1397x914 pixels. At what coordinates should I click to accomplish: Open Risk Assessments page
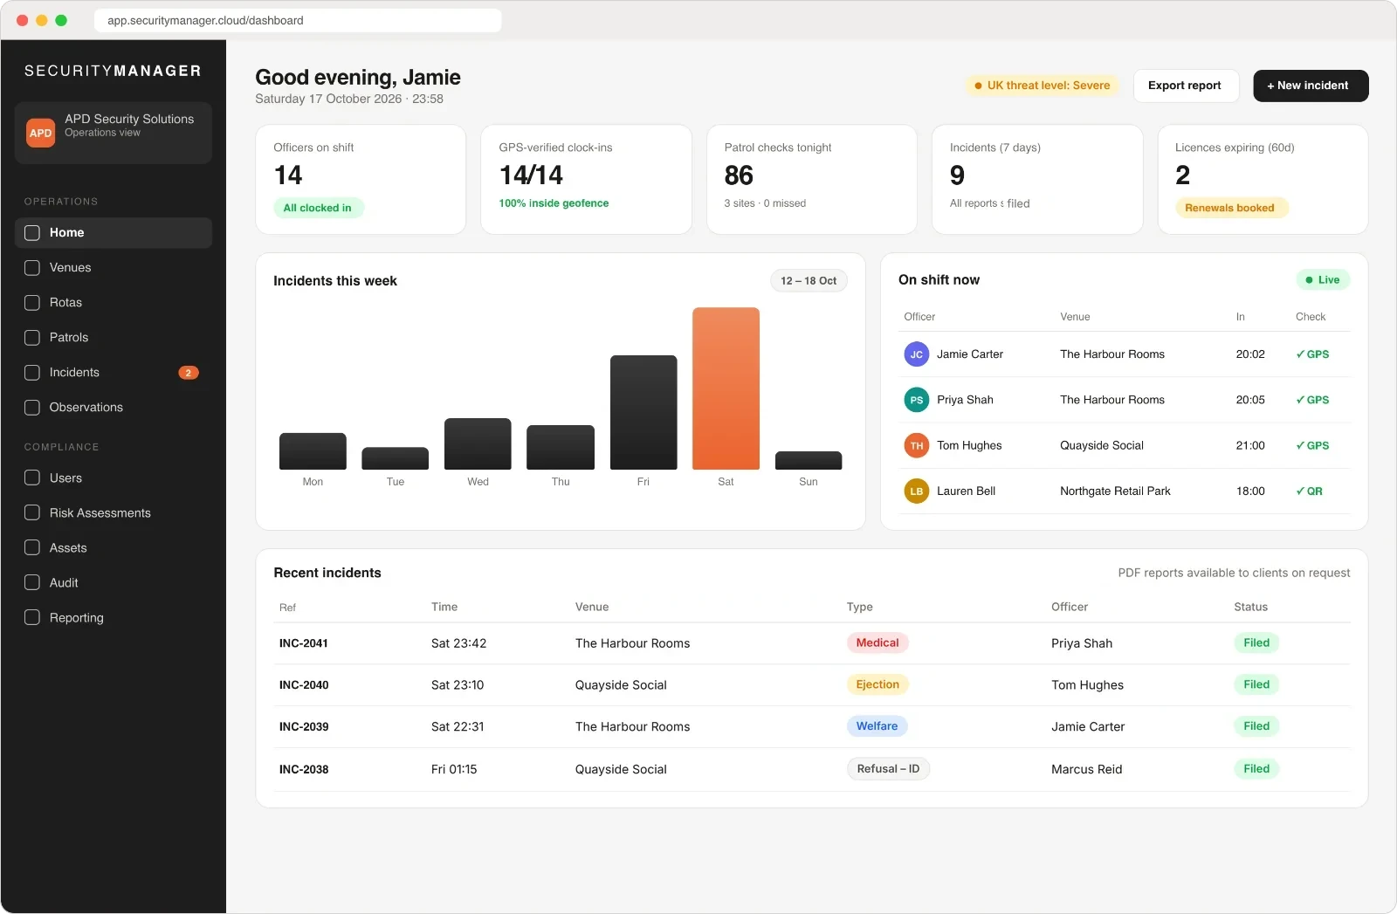[114, 513]
